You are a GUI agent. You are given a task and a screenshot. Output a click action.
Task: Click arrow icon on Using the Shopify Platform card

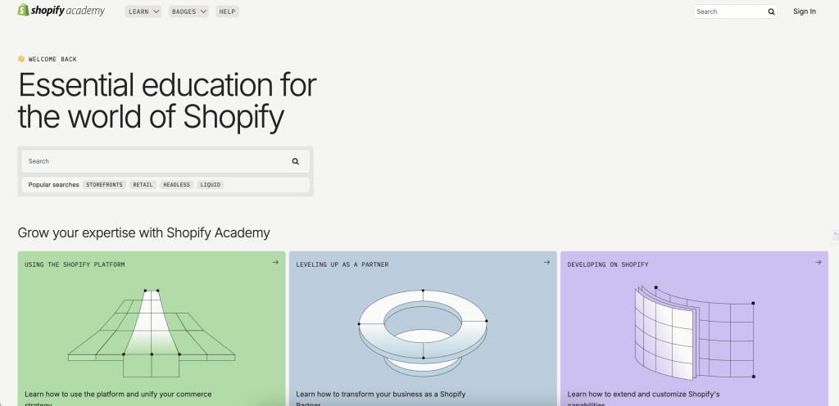[275, 263]
